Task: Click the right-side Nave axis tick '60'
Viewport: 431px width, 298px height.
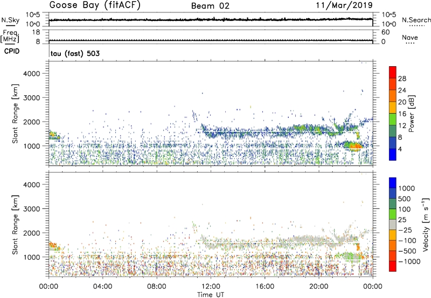Action: pyautogui.click(x=385, y=32)
